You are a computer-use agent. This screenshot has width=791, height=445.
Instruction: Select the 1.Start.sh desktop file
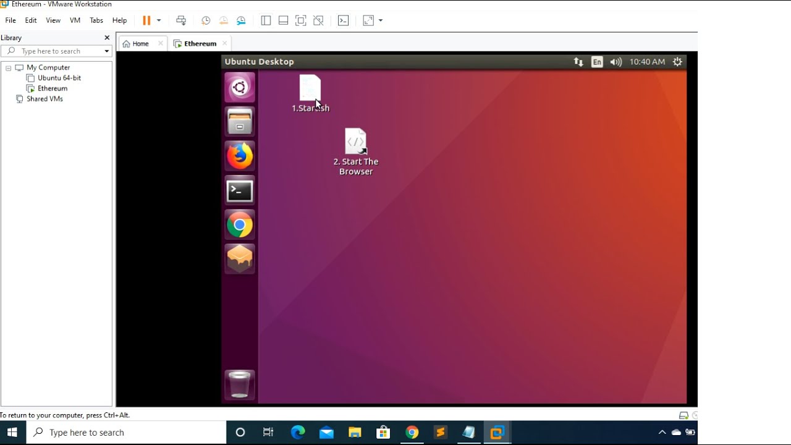pos(310,93)
